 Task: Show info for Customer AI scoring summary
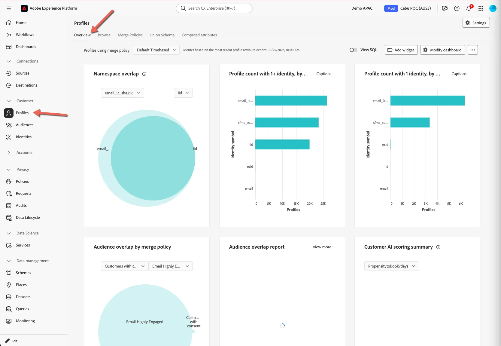coord(438,247)
